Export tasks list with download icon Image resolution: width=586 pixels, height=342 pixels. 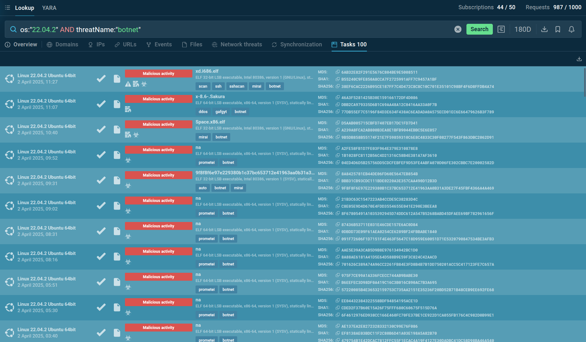(579, 59)
